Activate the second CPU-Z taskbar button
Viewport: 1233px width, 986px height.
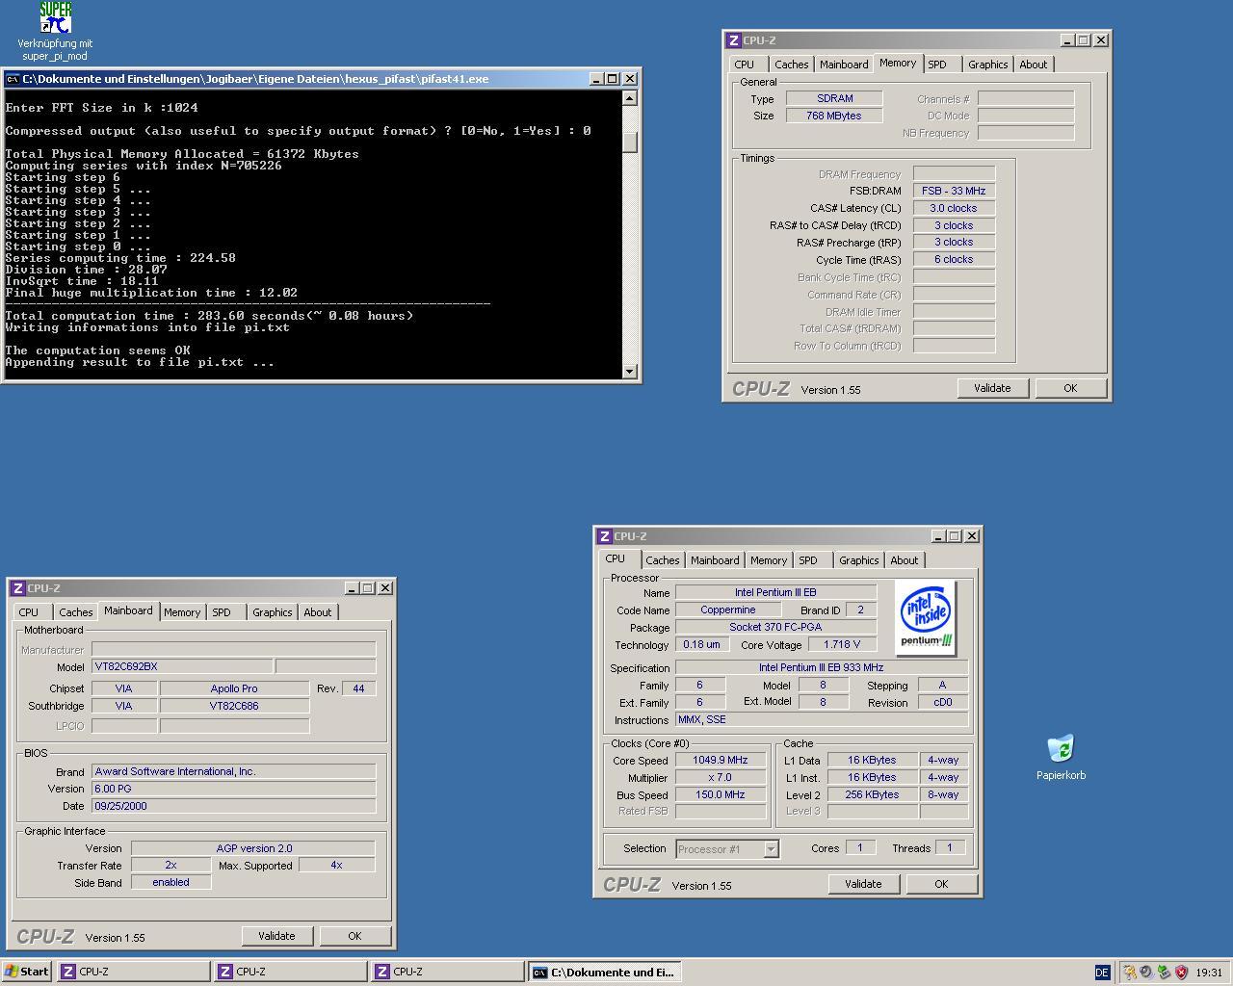291,972
